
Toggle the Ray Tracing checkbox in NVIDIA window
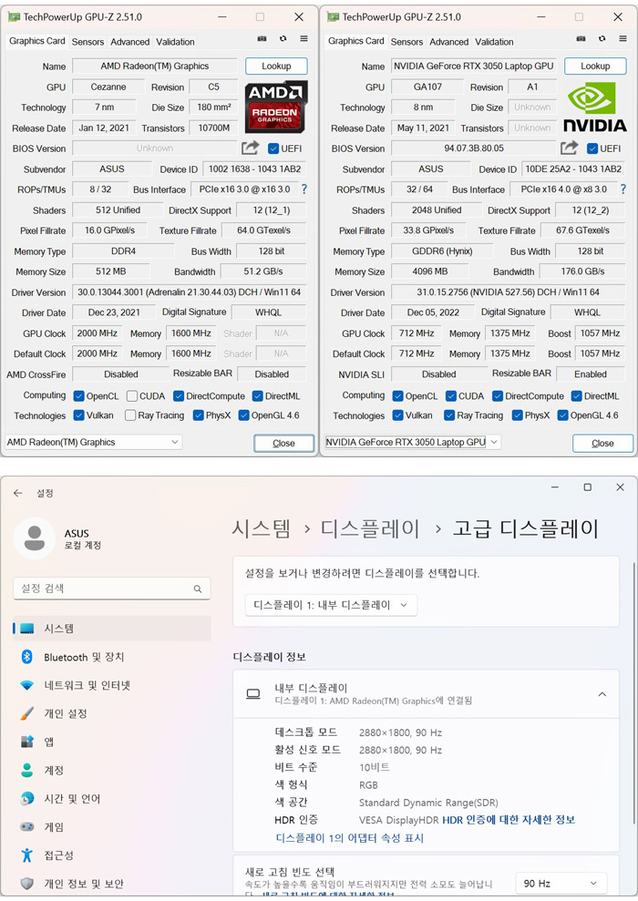coord(449,415)
